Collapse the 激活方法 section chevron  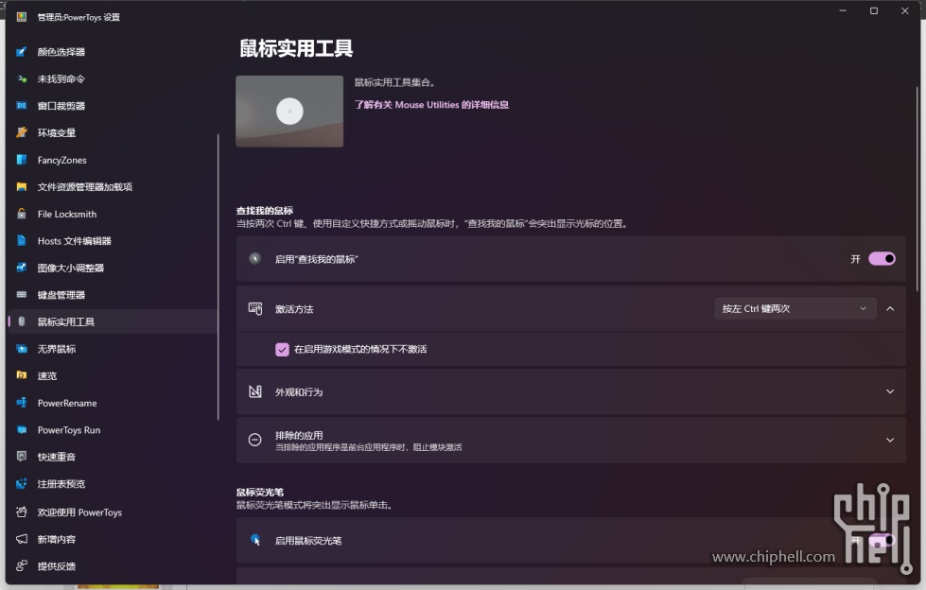point(890,309)
